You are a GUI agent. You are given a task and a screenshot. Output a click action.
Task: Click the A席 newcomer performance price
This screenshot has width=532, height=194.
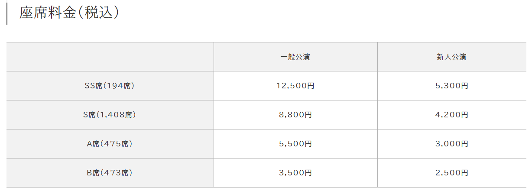click(452, 144)
